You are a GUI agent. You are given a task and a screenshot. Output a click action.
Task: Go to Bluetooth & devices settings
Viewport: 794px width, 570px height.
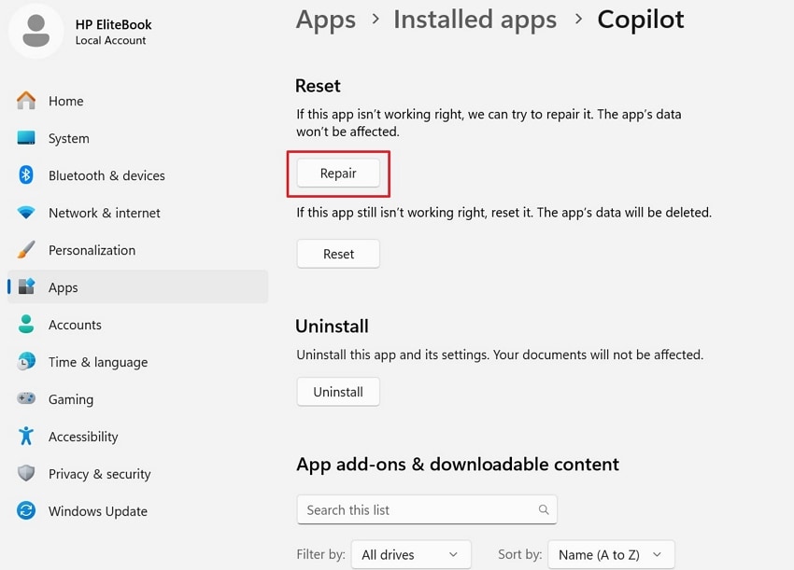[x=106, y=175]
